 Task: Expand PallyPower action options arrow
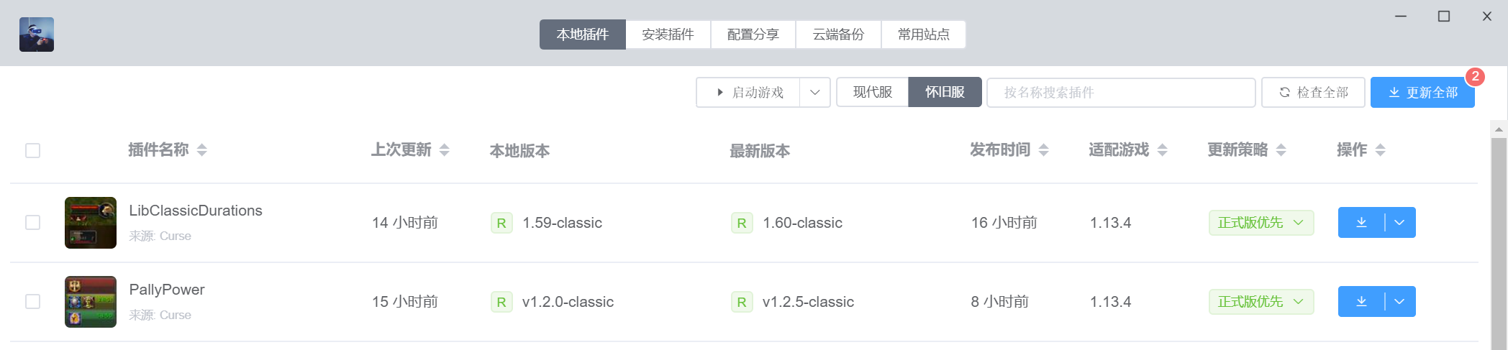click(x=1400, y=302)
